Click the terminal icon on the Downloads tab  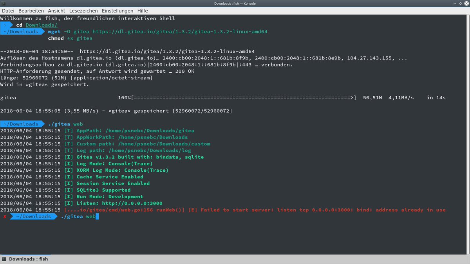tap(4, 259)
